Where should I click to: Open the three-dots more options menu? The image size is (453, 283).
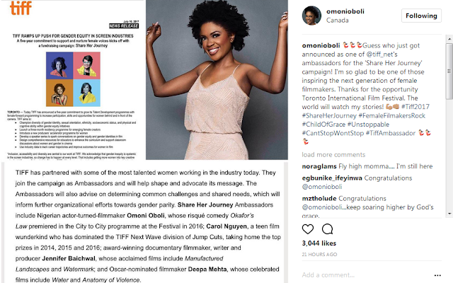pyautogui.click(x=437, y=275)
